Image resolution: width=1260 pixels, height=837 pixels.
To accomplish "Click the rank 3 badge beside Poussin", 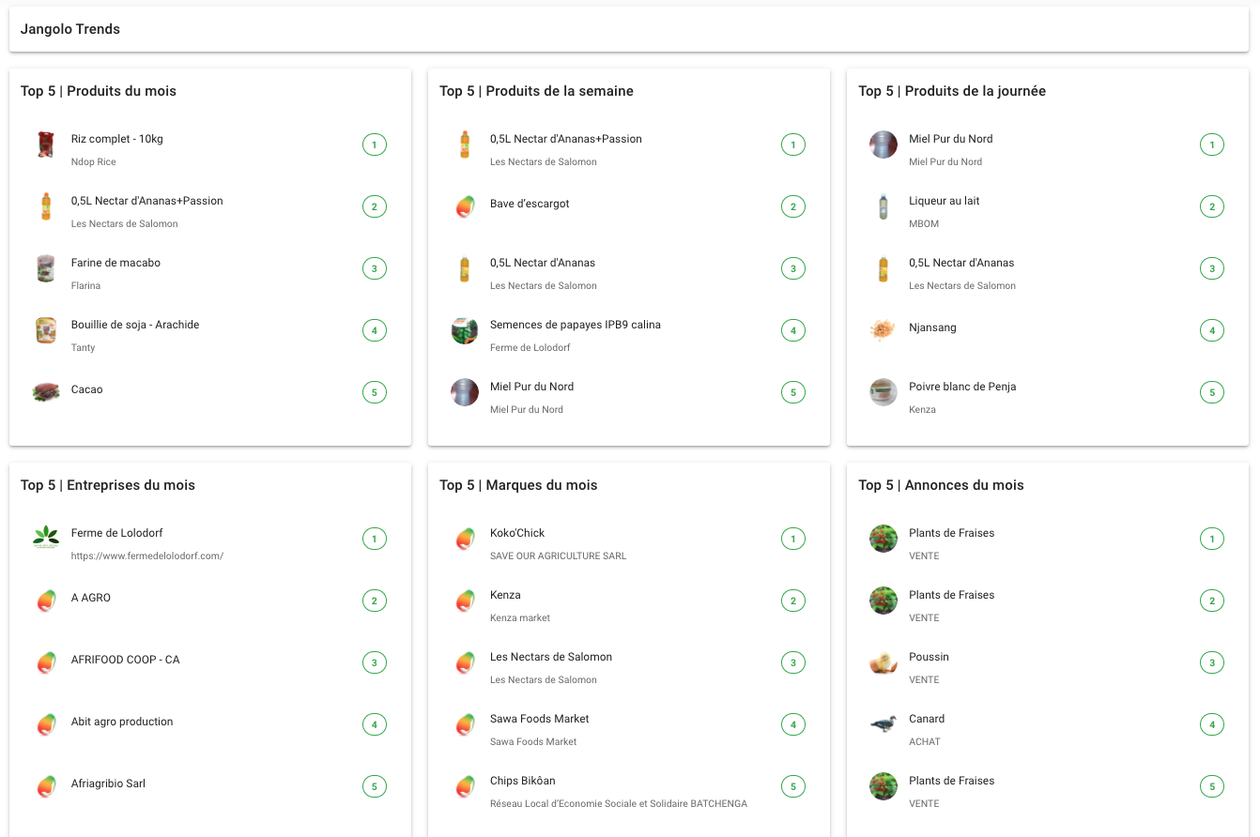I will click(x=1212, y=662).
